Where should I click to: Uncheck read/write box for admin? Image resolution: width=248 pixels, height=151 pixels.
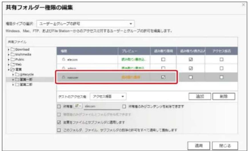[191, 68]
